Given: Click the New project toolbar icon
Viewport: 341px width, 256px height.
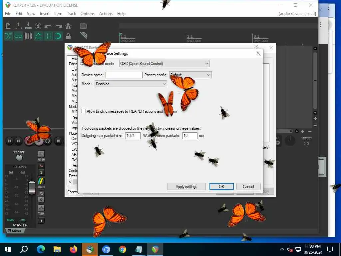Looking at the screenshot, I should coord(8,26).
